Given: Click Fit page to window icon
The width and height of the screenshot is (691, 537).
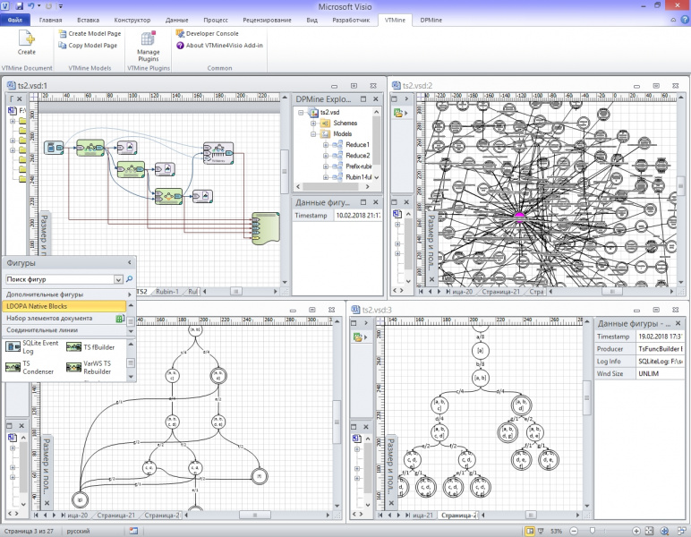Looking at the screenshot, I should (x=650, y=532).
